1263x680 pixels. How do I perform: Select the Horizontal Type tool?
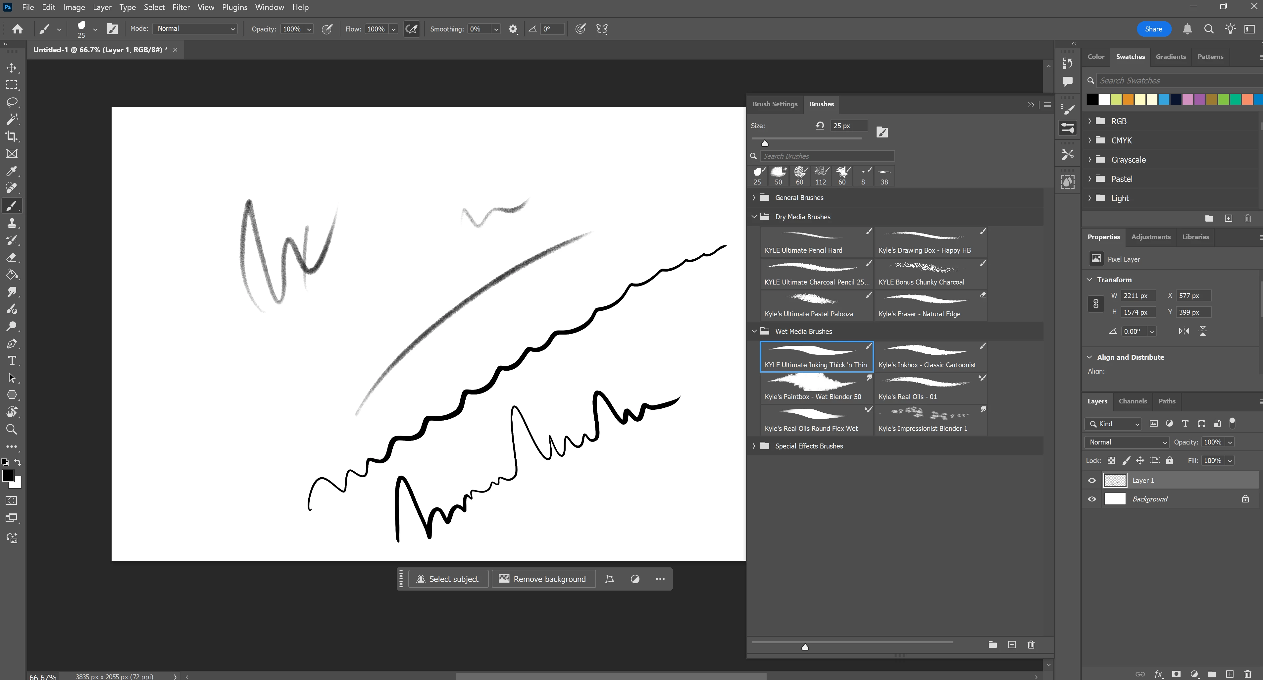12,361
